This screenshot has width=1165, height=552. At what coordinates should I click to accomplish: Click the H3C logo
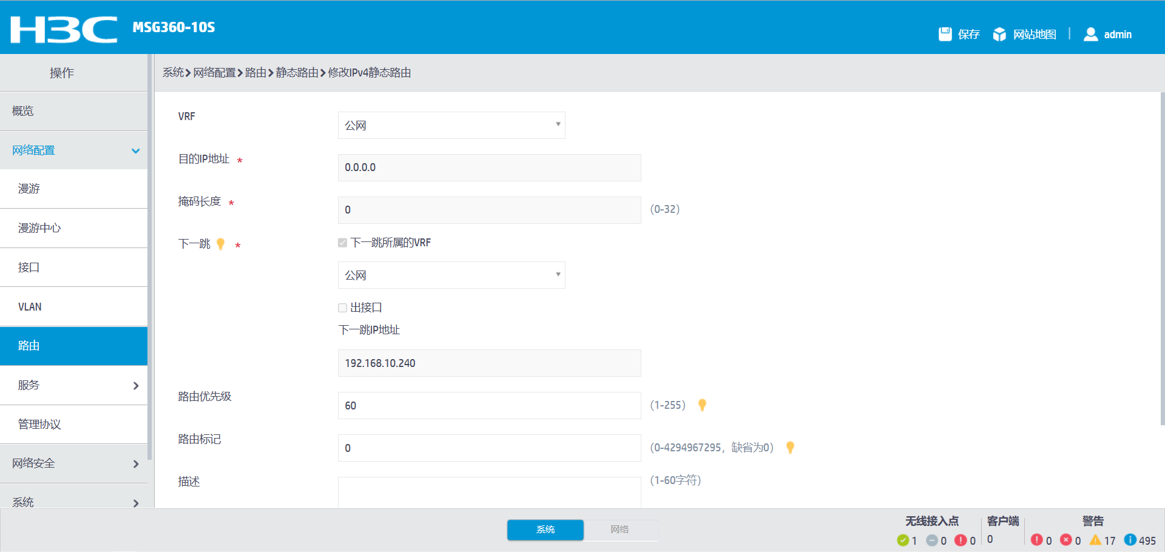pos(64,29)
